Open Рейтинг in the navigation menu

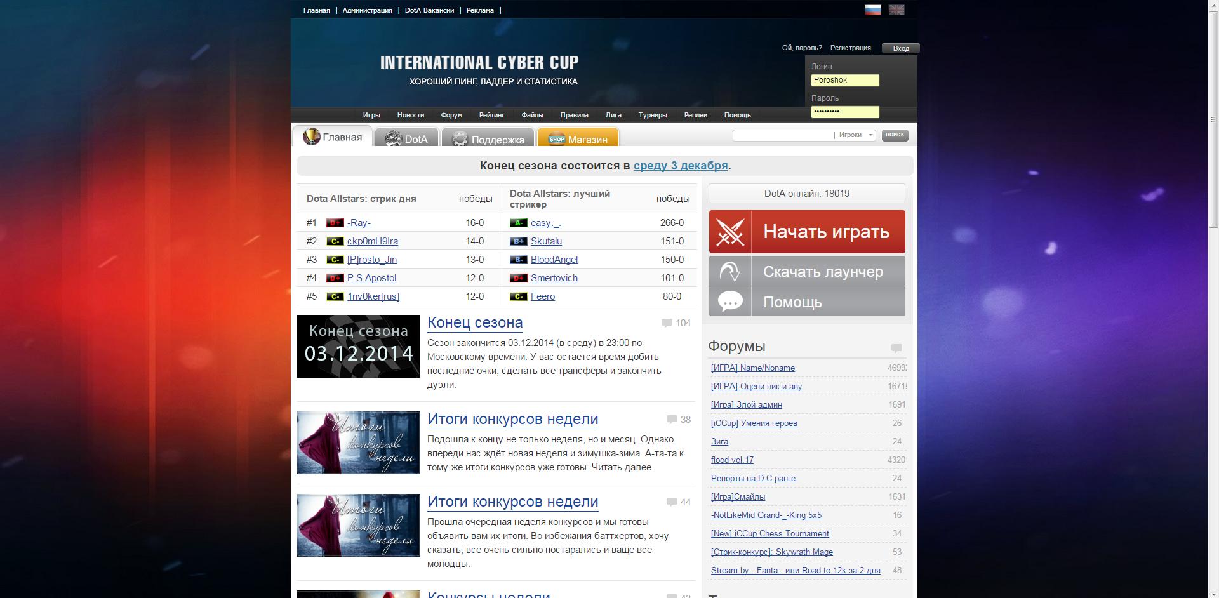[x=491, y=115]
